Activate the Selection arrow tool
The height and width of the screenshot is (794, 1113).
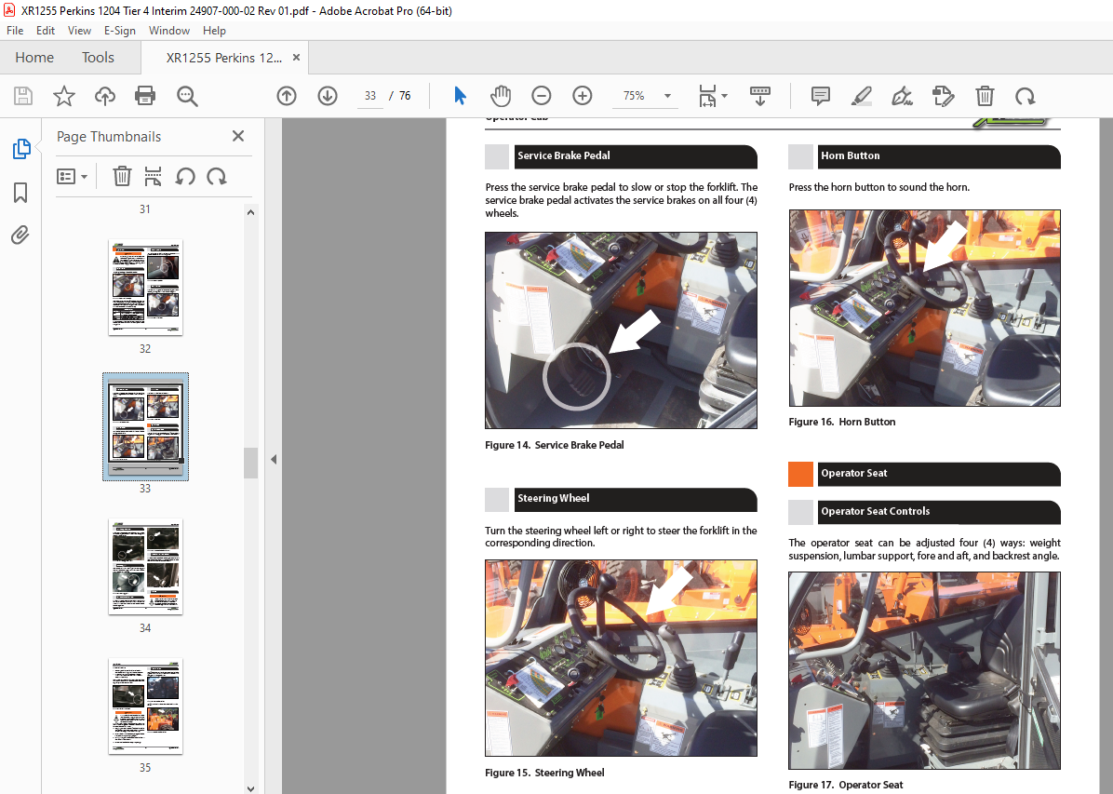coord(460,96)
